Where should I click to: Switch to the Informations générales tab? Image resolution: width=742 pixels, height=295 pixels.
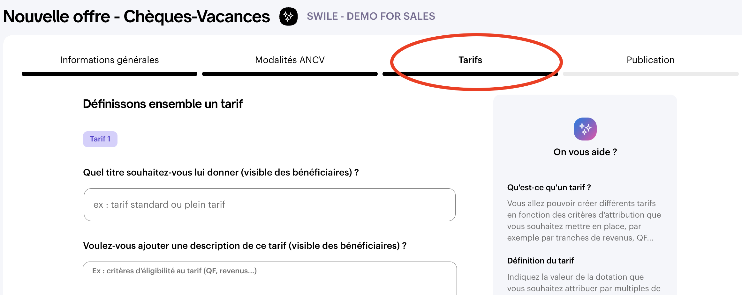pyautogui.click(x=109, y=60)
